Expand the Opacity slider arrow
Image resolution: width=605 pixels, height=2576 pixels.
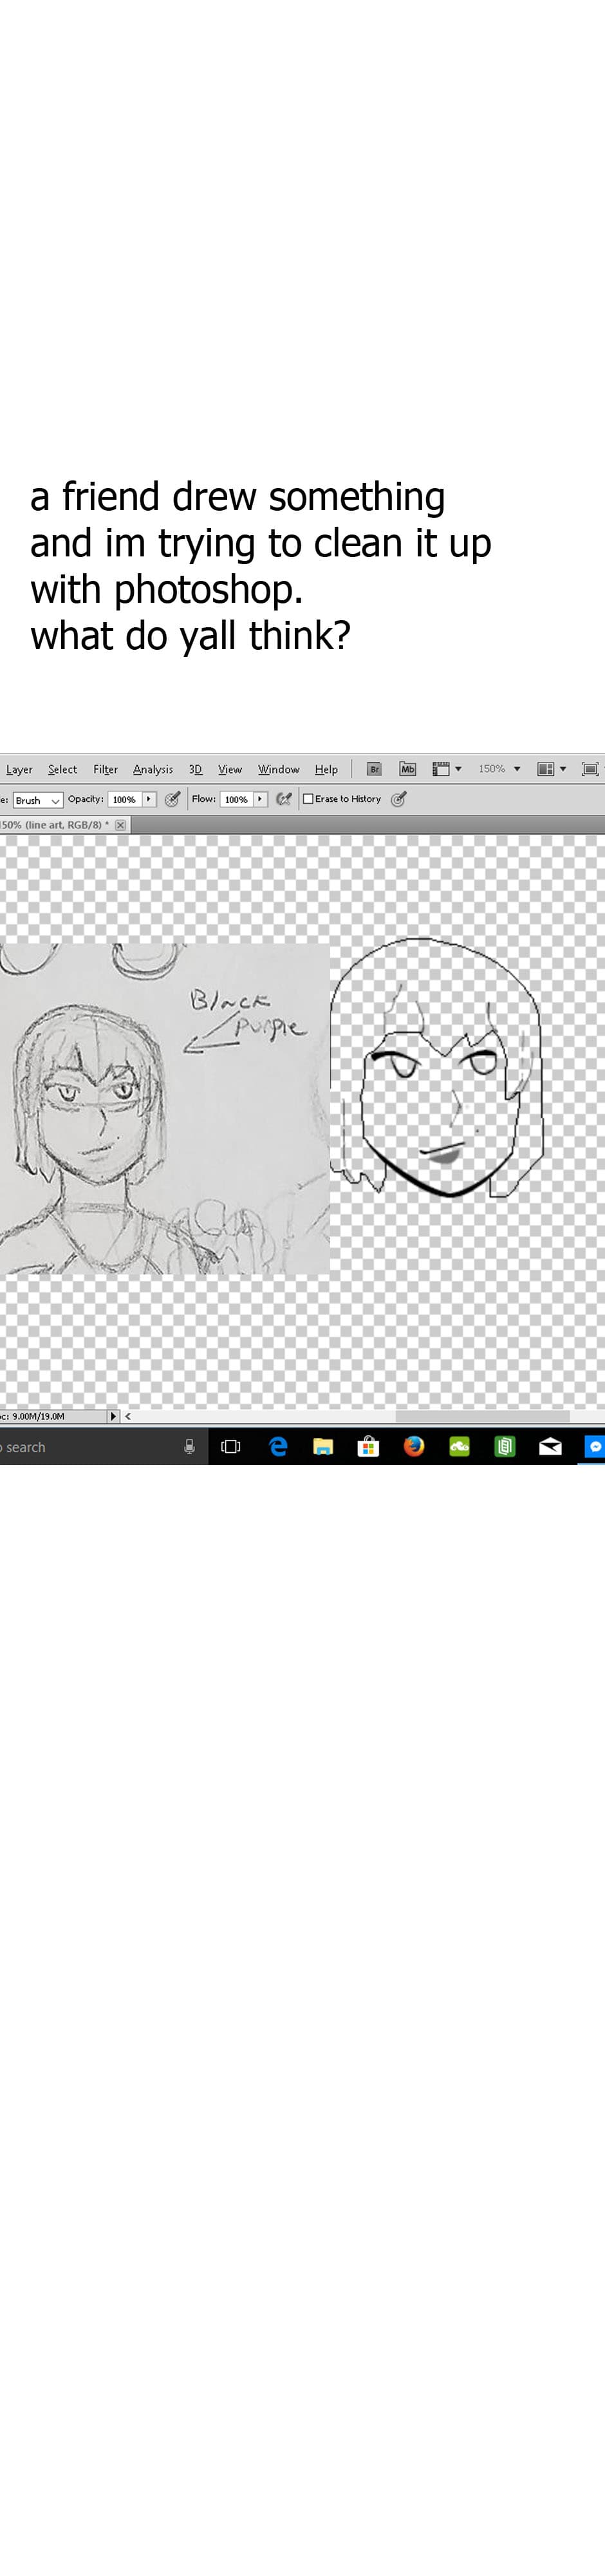point(149,799)
